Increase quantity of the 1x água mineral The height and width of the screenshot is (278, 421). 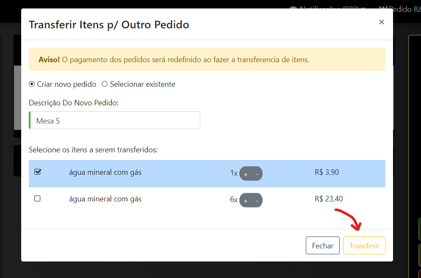246,174
